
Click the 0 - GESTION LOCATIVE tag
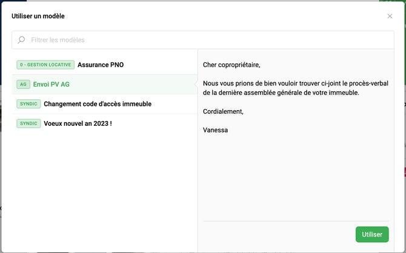45,65
